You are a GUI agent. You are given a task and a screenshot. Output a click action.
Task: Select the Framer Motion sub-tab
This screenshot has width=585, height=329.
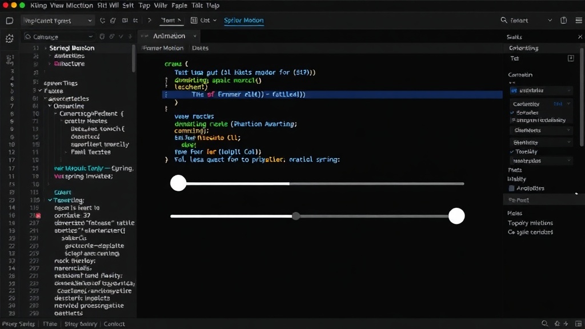[x=163, y=48]
